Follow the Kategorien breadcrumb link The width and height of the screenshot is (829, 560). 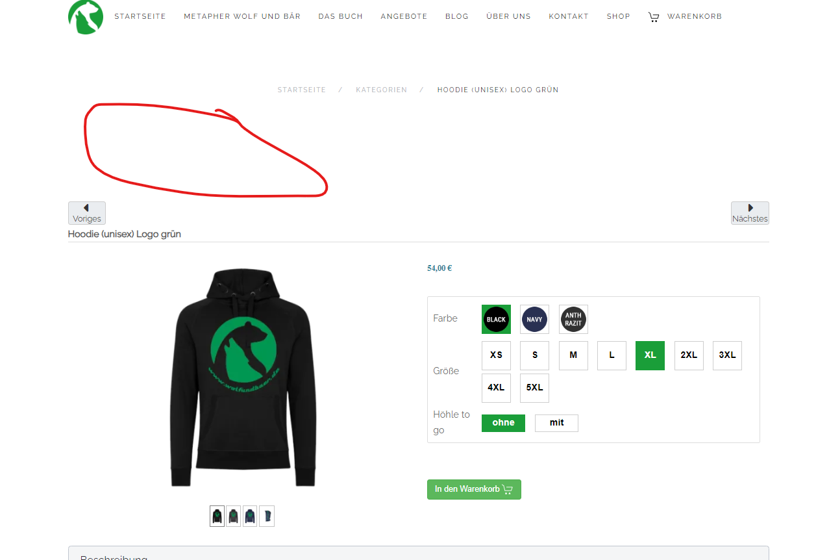point(382,90)
